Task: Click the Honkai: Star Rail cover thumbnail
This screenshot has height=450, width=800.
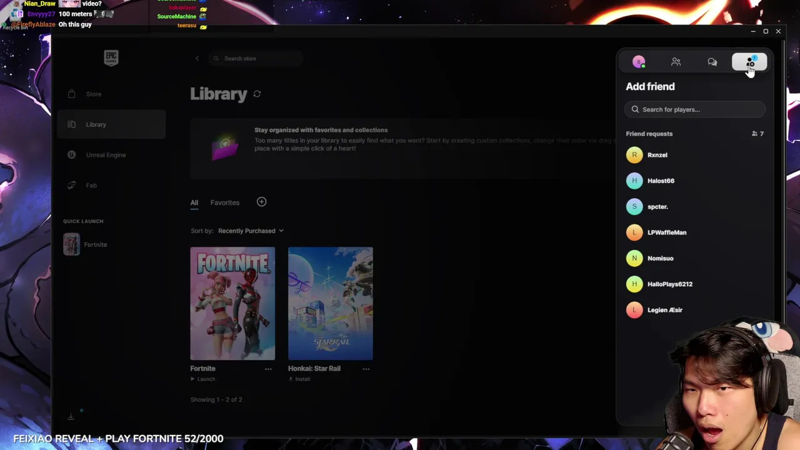Action: (x=331, y=304)
